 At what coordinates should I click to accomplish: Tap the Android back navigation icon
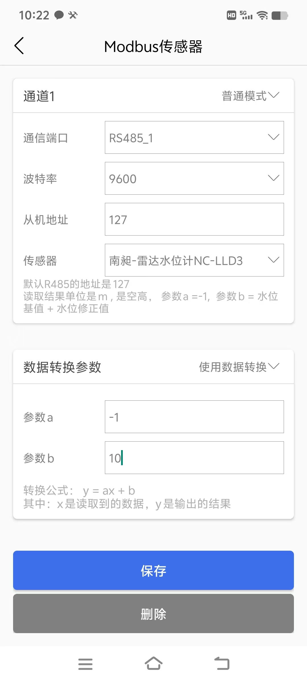pos(222,664)
